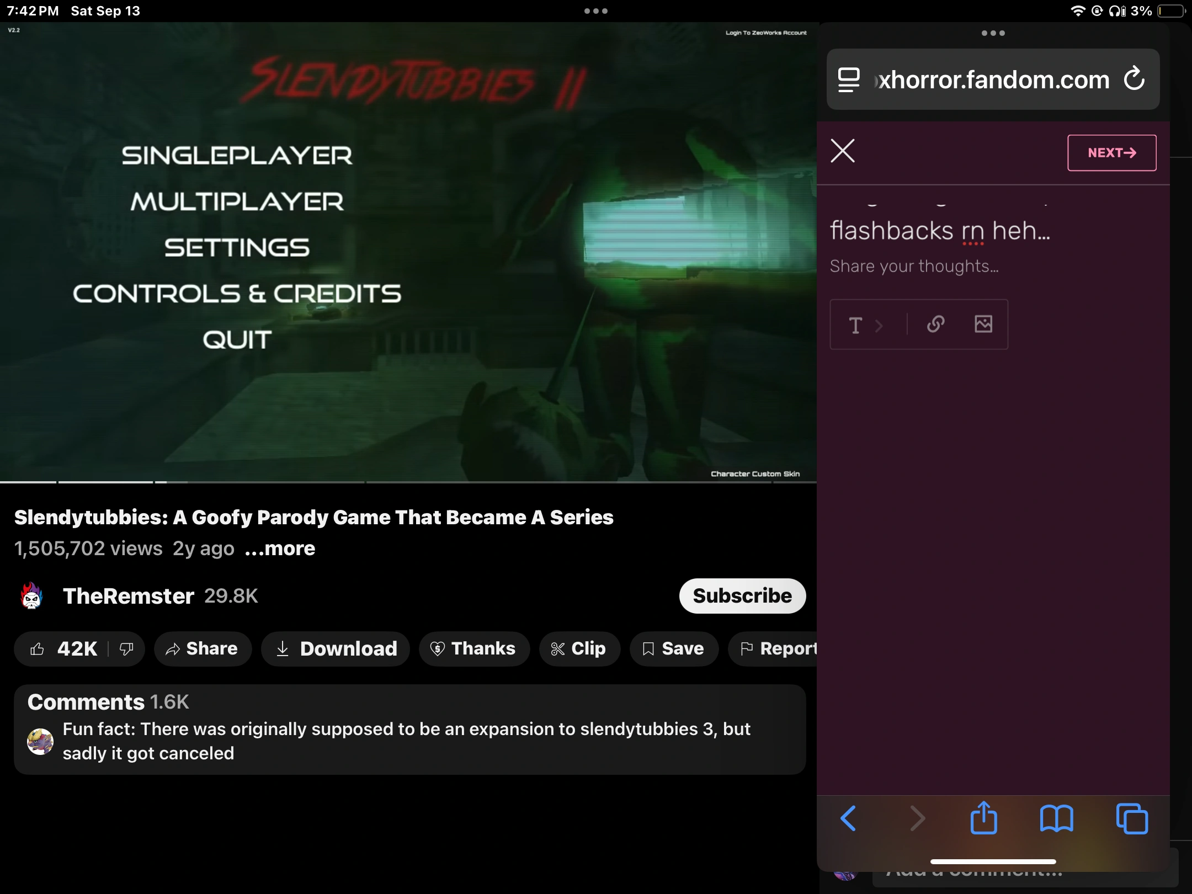Insert image in fandom post editor
Image resolution: width=1192 pixels, height=894 pixels.
(983, 324)
